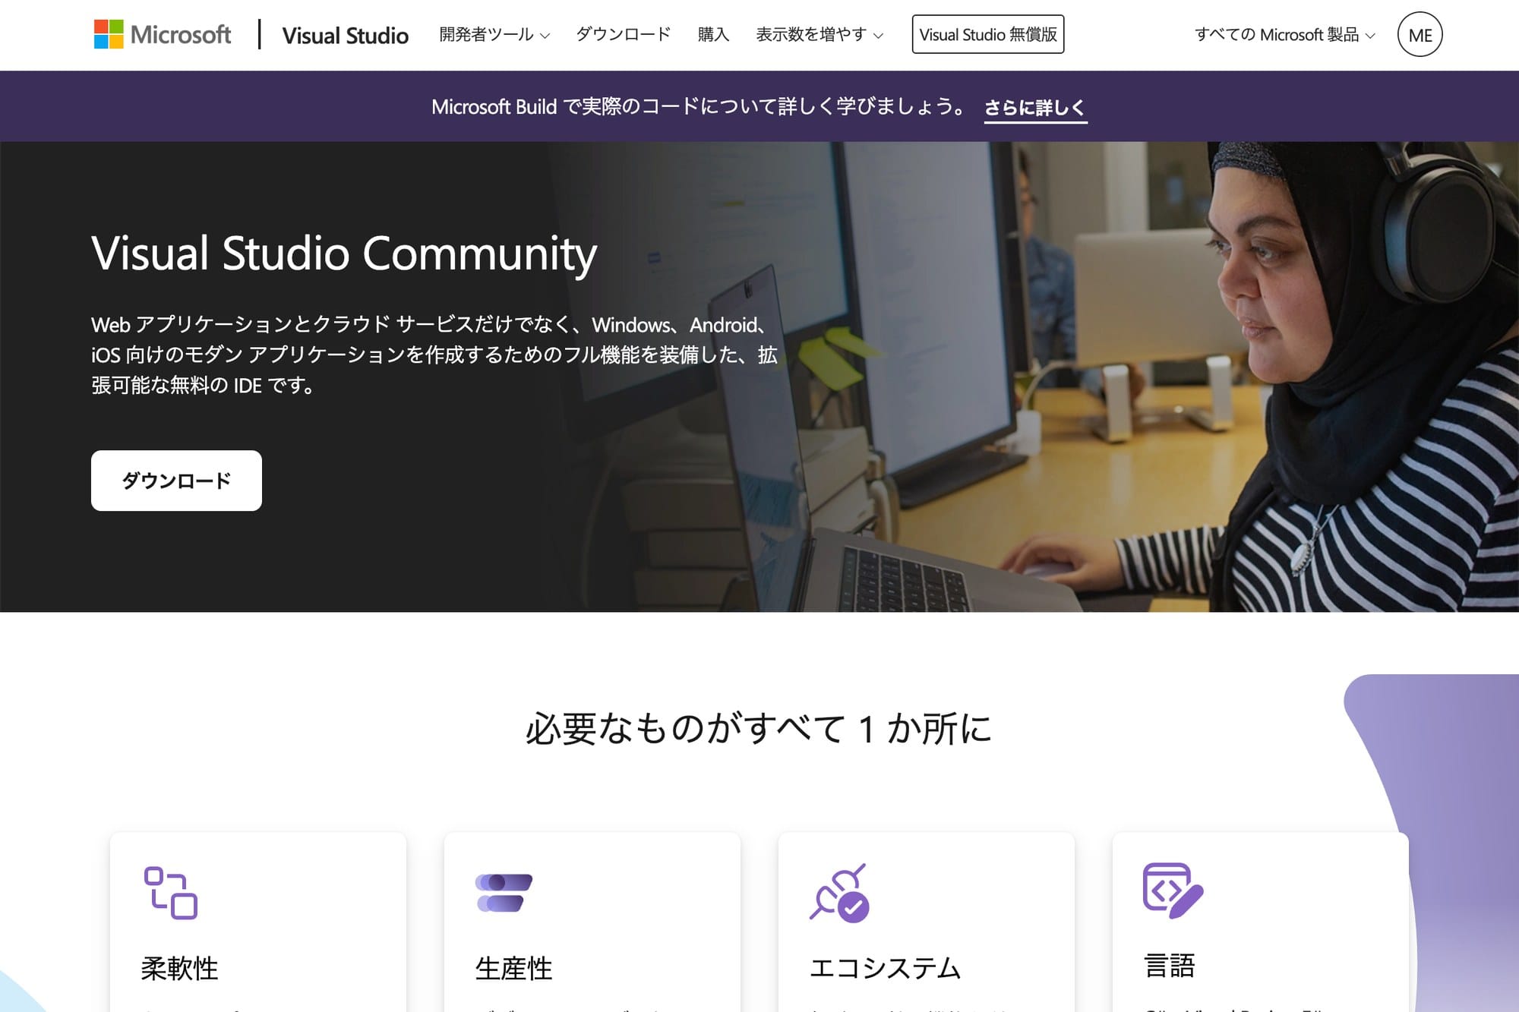Click the エコシステム card icon
The image size is (1519, 1012).
[x=839, y=893]
